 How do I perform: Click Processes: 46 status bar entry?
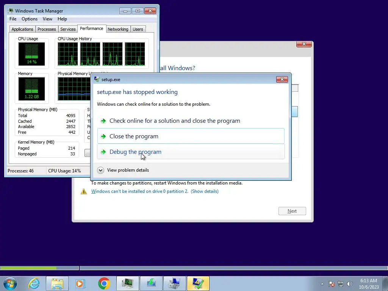click(20, 171)
